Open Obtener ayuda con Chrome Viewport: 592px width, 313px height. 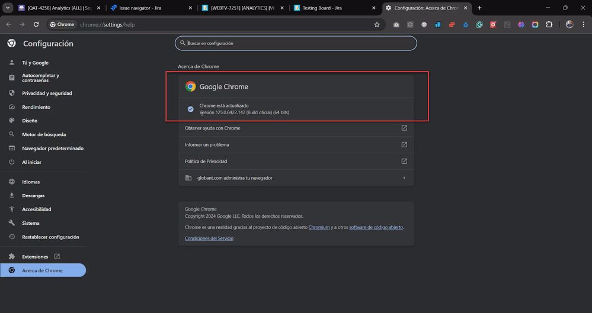(x=296, y=128)
